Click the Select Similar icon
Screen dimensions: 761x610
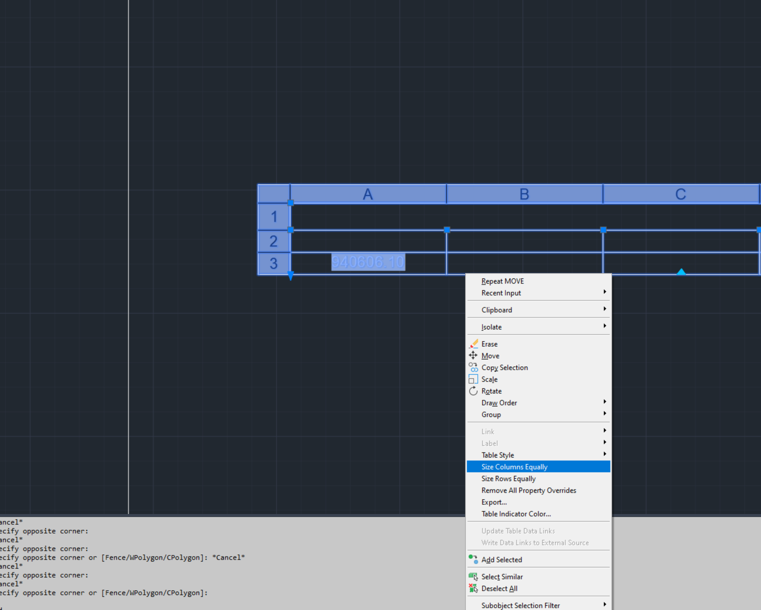click(x=473, y=576)
